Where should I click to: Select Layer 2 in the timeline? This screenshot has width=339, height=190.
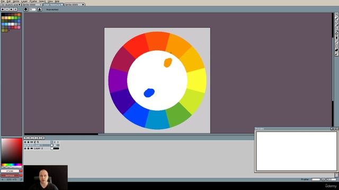[x=41, y=148]
